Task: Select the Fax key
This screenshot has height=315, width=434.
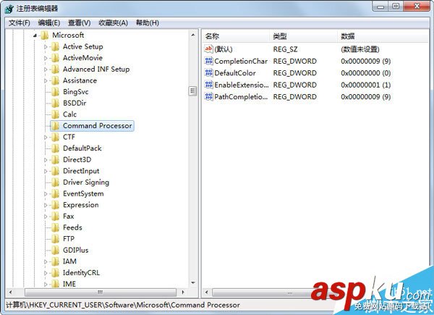Action: [69, 217]
